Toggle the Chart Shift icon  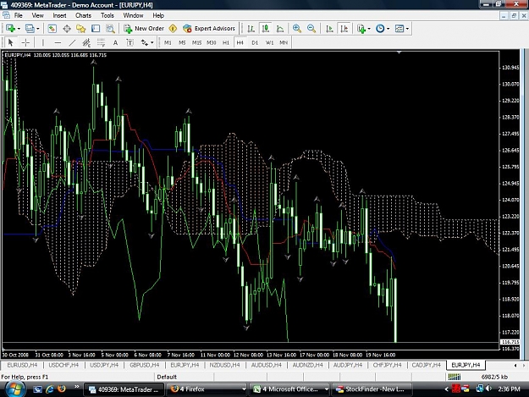344,29
